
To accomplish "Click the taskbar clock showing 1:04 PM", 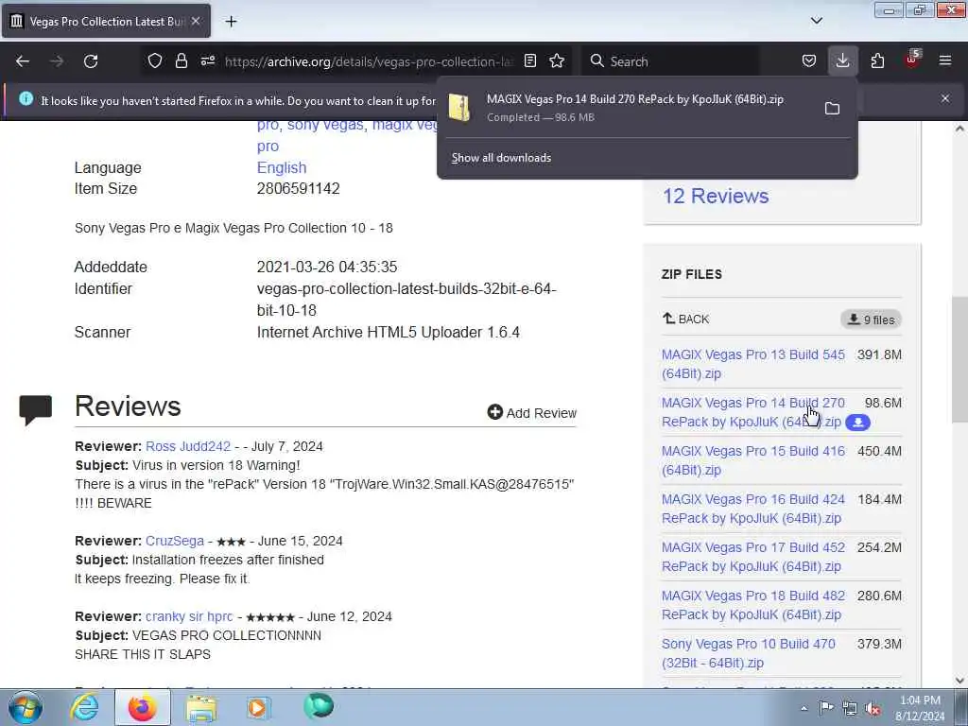I will 920,707.
